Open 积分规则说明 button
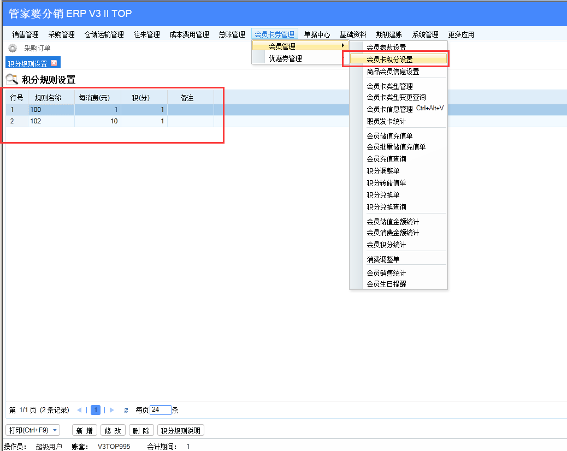 click(x=181, y=430)
